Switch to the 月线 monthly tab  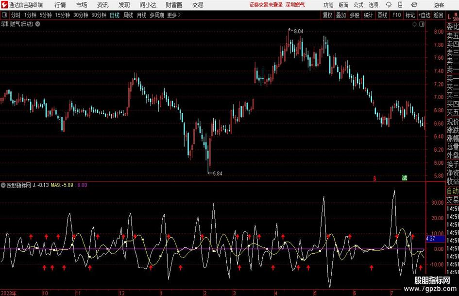coord(142,15)
